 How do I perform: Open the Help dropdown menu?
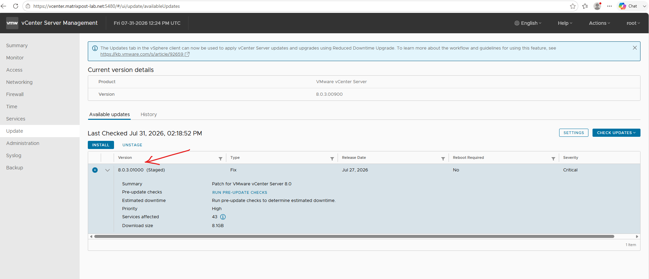tap(565, 23)
